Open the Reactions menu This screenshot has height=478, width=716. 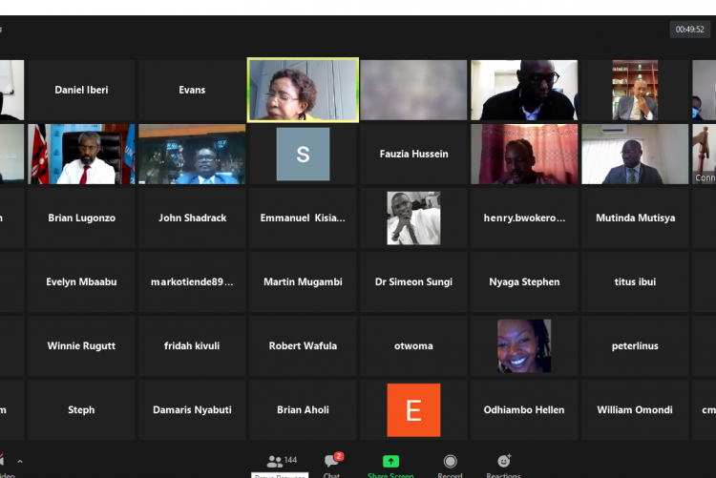503,462
